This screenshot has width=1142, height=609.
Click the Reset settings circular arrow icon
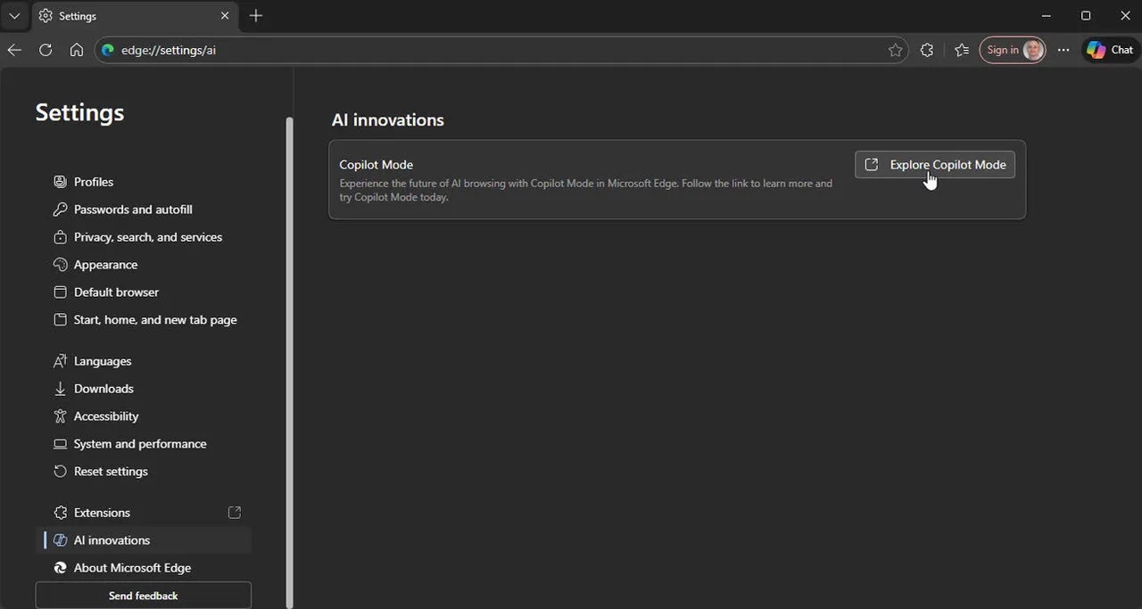click(60, 472)
